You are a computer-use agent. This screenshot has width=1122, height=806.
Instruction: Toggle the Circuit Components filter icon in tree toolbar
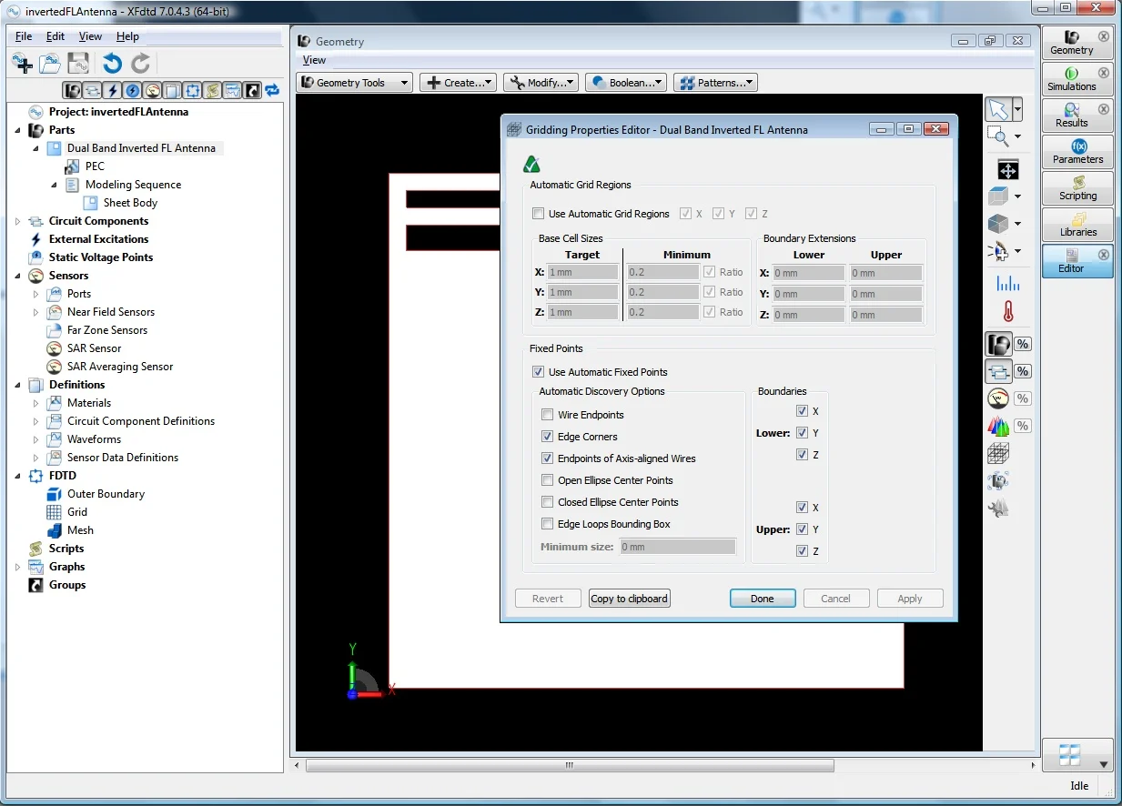pos(93,90)
